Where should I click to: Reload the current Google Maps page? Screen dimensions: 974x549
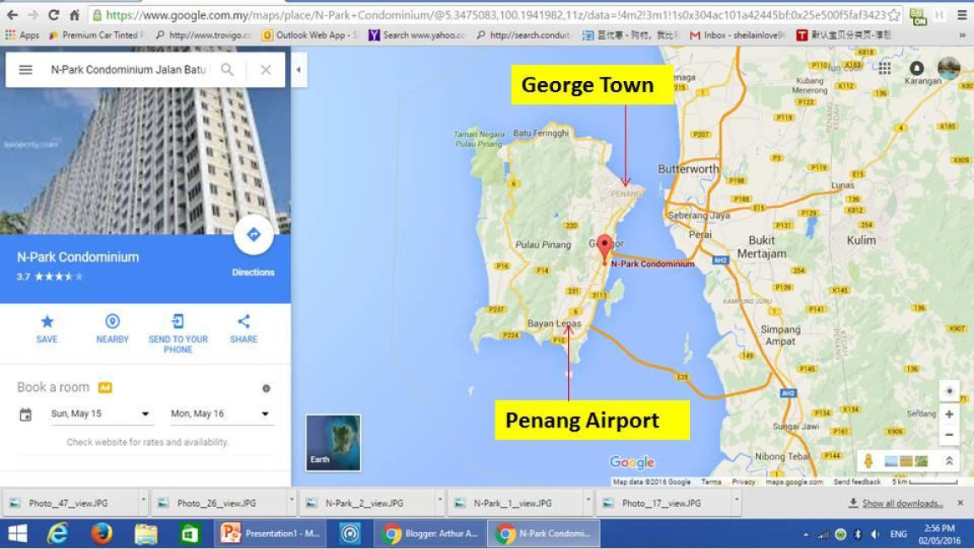coord(53,15)
